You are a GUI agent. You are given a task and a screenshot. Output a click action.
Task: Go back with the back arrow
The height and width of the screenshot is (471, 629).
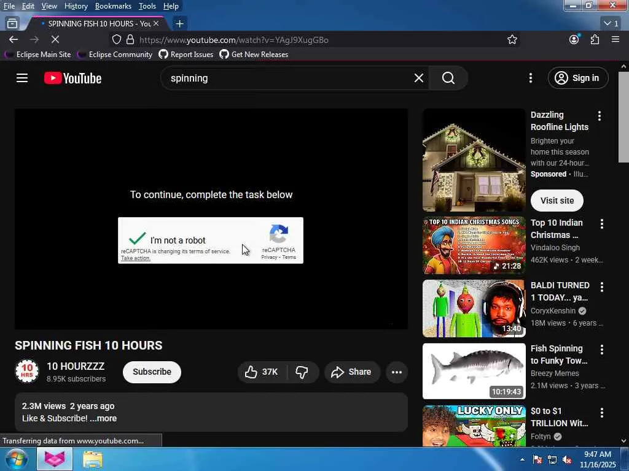coord(14,40)
